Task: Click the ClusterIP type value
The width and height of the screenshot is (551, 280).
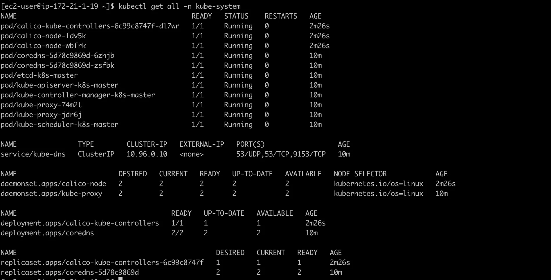Action: pyautogui.click(x=96, y=154)
